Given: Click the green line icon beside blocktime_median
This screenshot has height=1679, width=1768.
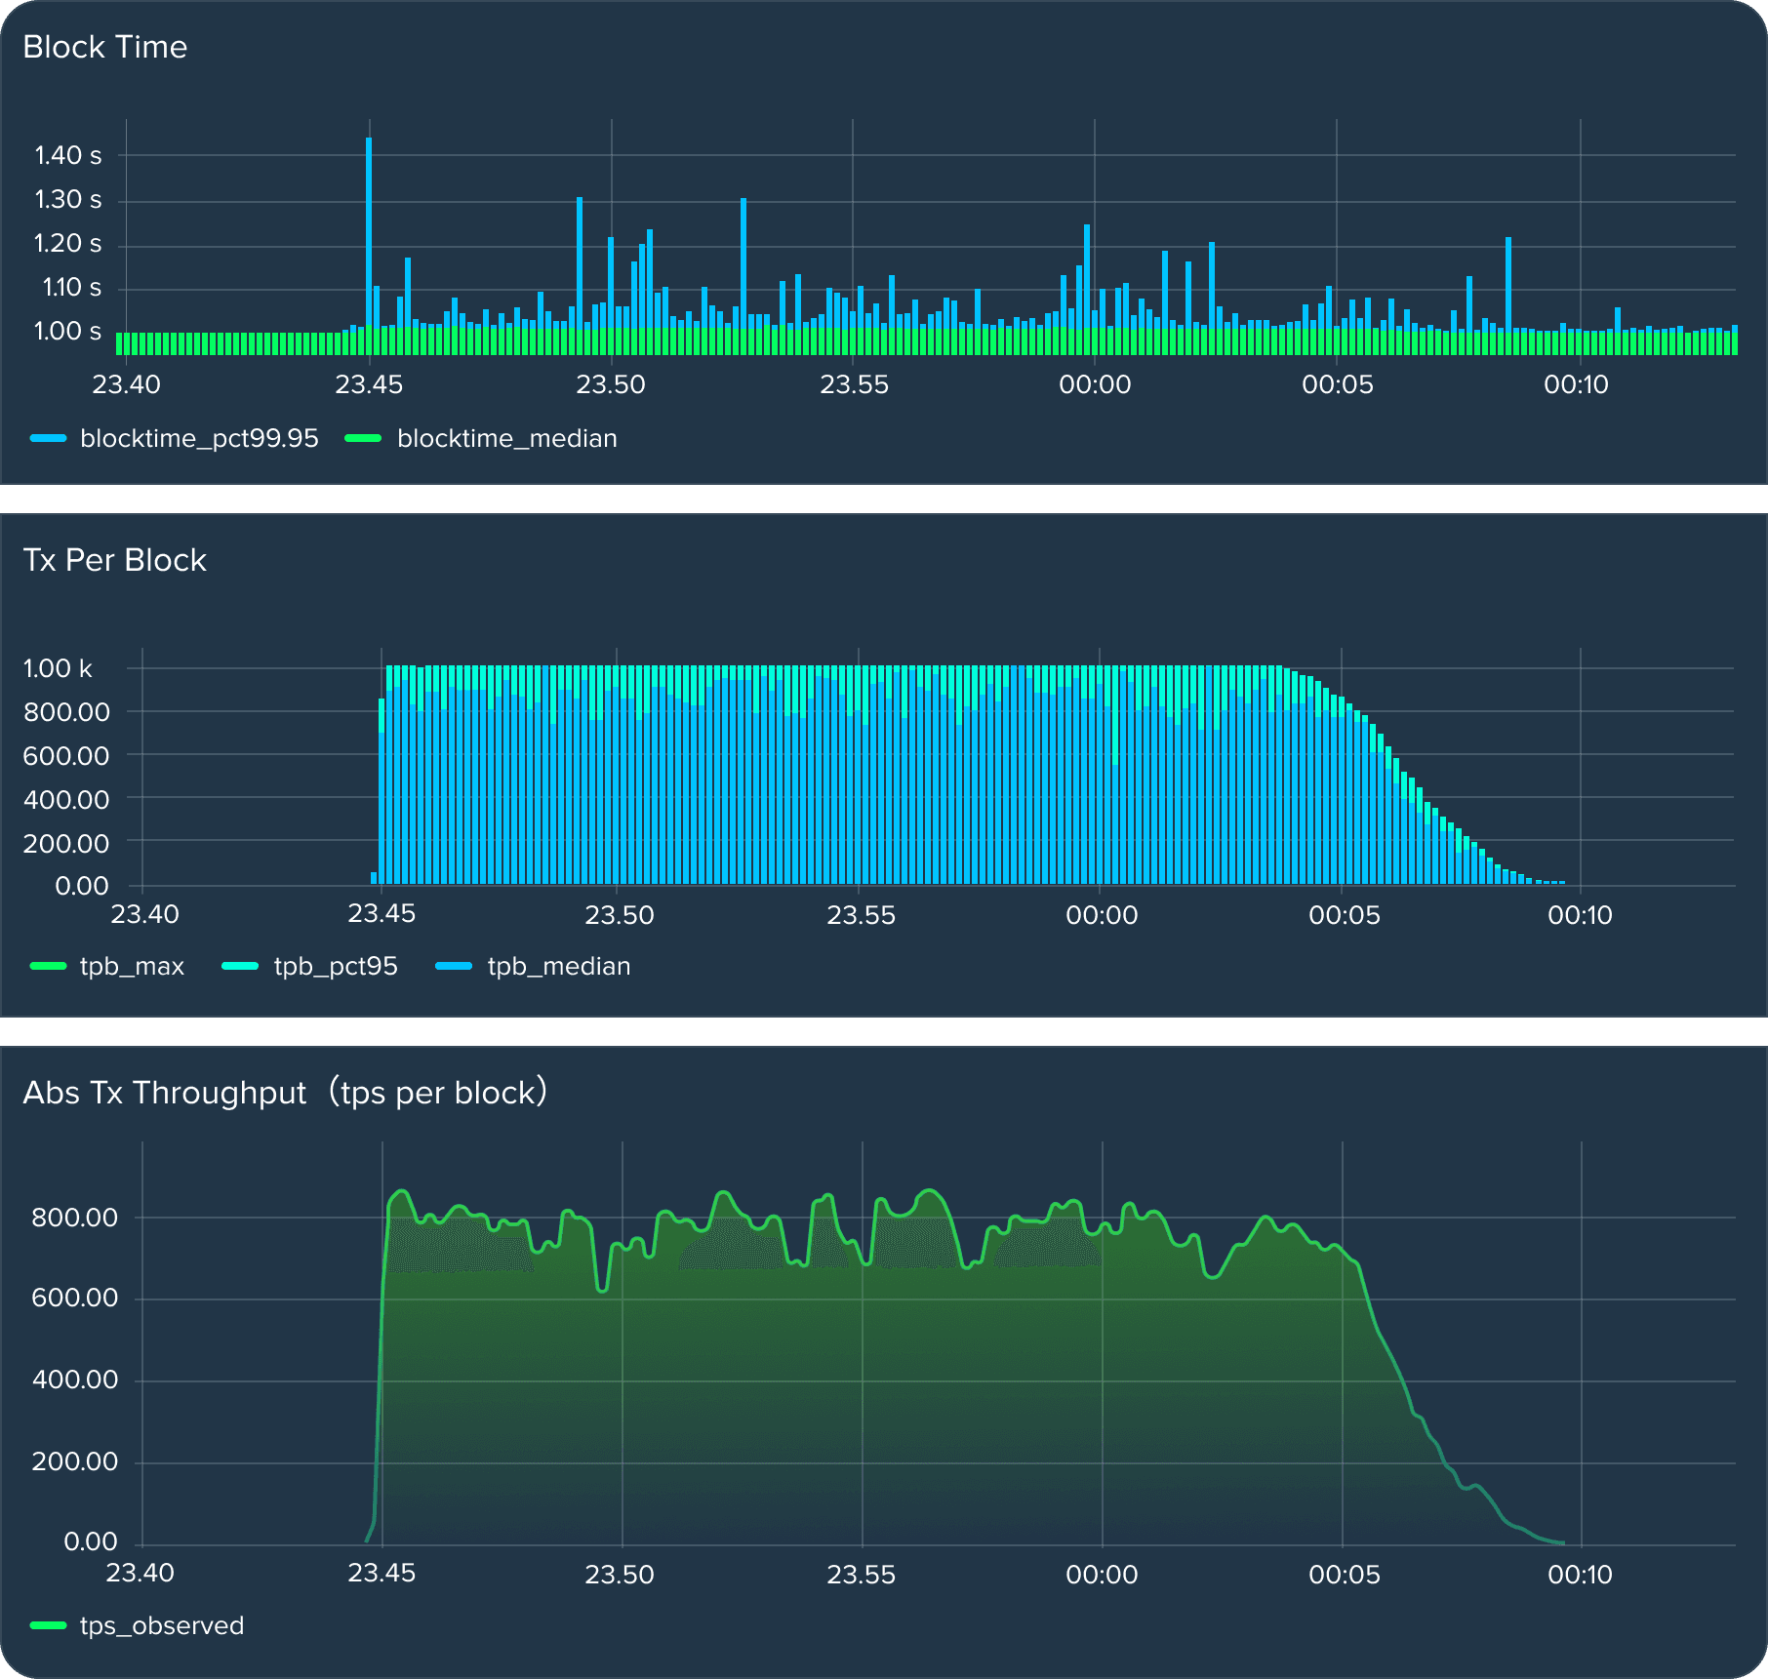Looking at the screenshot, I should 363,439.
